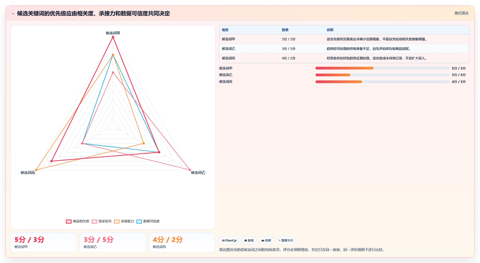Click the 表格 tag chip

click(x=249, y=240)
